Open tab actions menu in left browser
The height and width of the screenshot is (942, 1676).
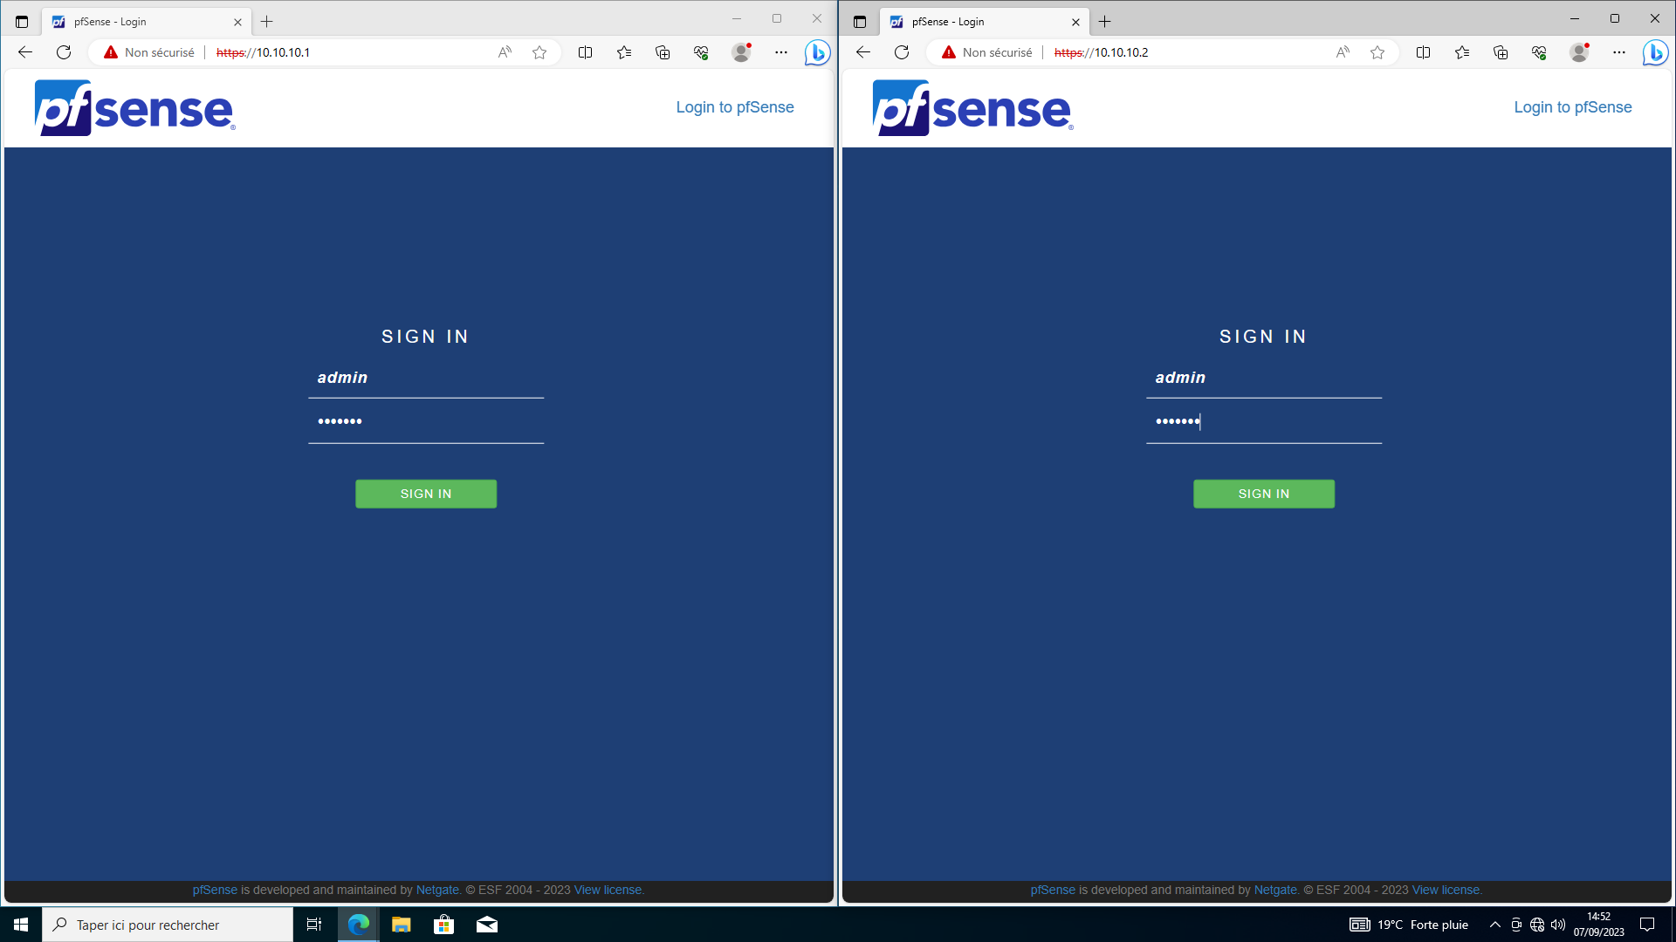click(x=22, y=22)
